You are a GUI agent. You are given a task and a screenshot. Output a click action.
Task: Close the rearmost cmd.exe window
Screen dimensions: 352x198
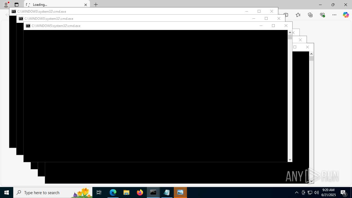272,11
